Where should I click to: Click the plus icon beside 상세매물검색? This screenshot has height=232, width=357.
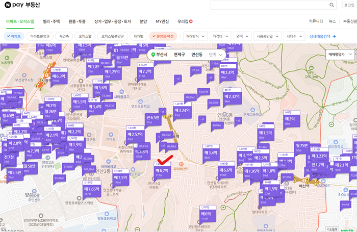click(334, 36)
